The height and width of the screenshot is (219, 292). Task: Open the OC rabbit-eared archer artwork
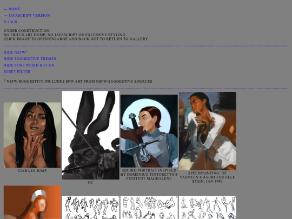[91, 135]
